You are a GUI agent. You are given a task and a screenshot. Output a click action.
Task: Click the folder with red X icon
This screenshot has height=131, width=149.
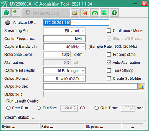click(84, 13)
